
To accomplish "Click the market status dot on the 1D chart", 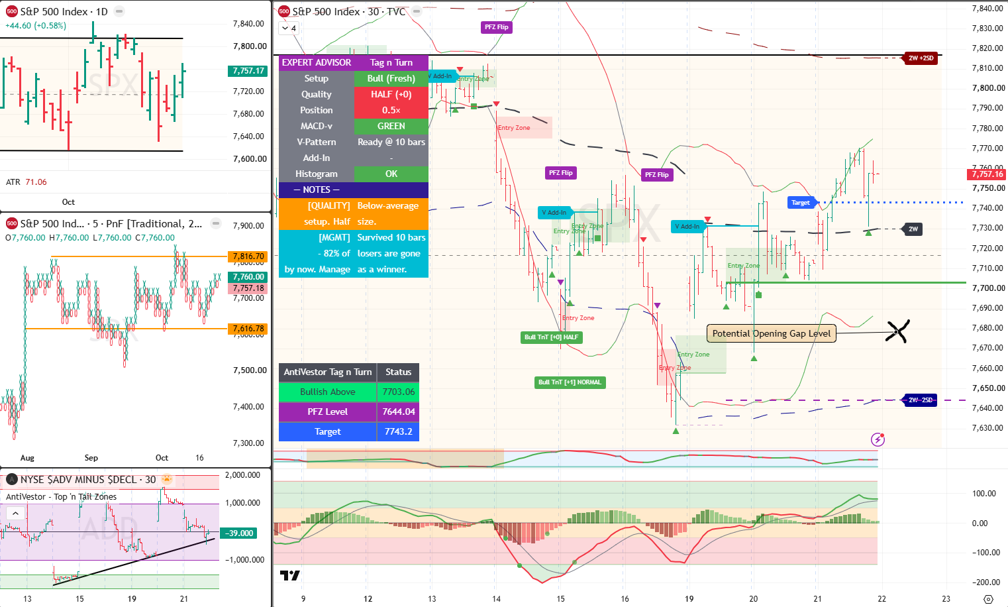I will 119,11.
